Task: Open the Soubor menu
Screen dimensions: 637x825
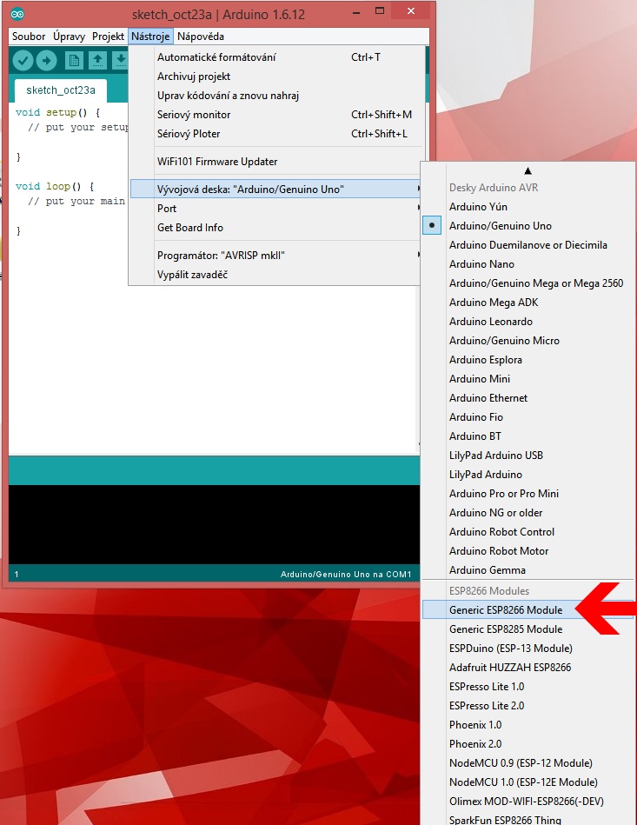Action: 29,37
